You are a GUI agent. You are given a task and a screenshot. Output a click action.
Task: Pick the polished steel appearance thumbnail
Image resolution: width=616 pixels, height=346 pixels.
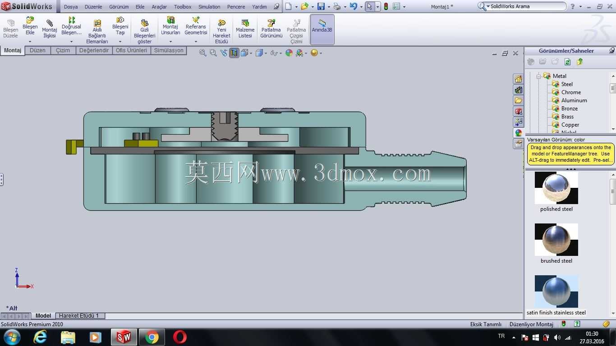[x=556, y=188]
